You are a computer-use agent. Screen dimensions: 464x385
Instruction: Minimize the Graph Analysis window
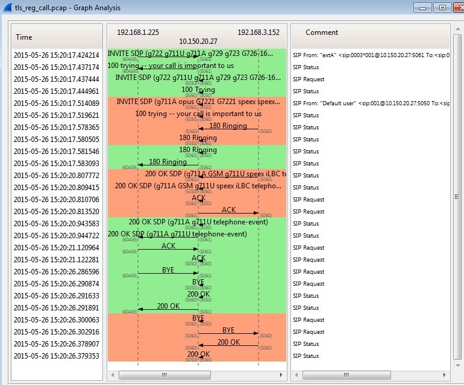[x=422, y=8]
